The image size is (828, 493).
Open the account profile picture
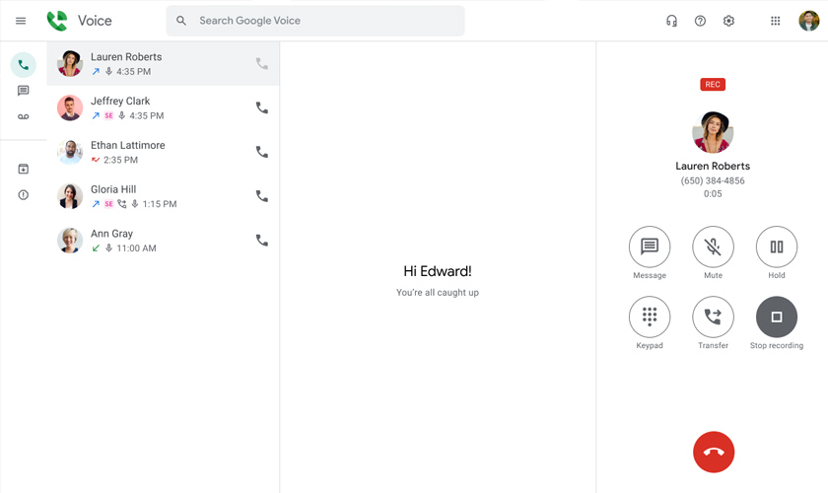pyautogui.click(x=808, y=21)
